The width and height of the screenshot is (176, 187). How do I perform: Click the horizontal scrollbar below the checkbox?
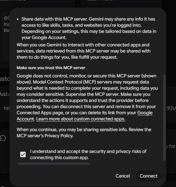(54, 164)
